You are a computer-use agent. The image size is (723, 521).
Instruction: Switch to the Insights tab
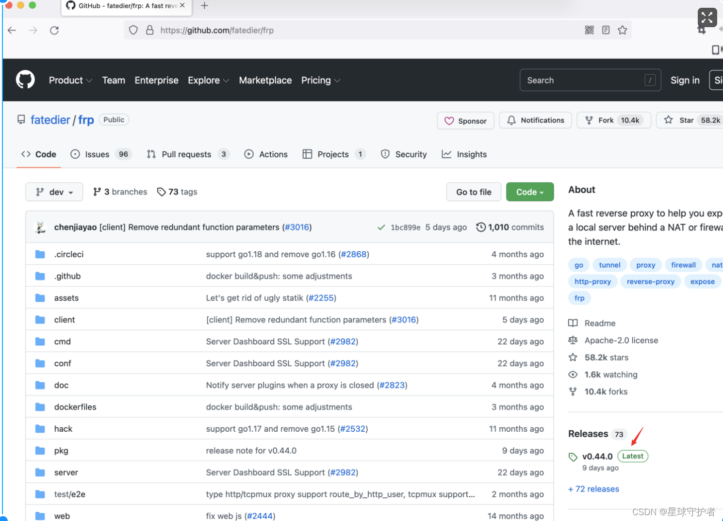coord(464,154)
